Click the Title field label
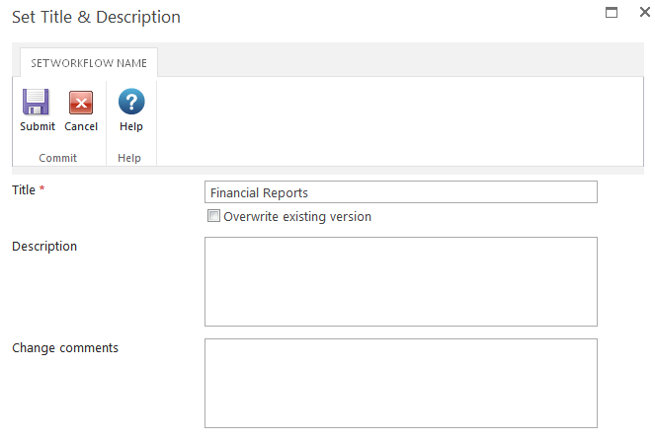The width and height of the screenshot is (655, 441). tap(24, 189)
